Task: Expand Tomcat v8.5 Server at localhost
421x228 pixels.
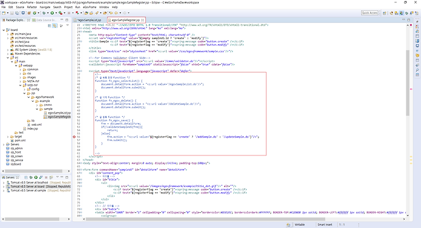Action: click(4, 182)
